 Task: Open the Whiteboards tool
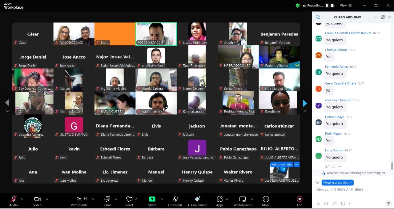(x=243, y=199)
